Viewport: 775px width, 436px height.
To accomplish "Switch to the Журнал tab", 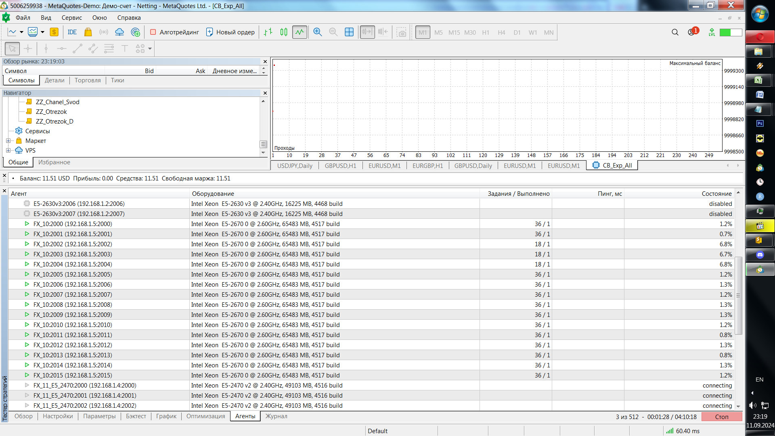I will coord(276,416).
